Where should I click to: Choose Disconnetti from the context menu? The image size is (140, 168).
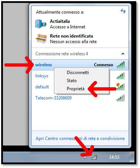pos(78,72)
